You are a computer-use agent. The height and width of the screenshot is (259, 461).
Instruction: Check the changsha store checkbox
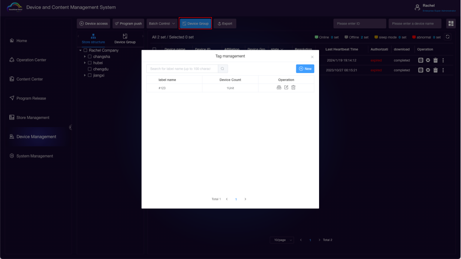click(90, 57)
